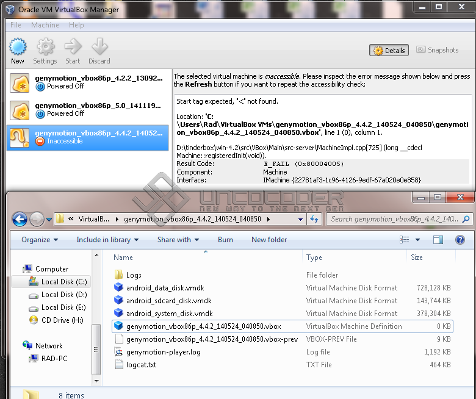Click 'VirtualBox Machine Definition' type text

point(354,326)
